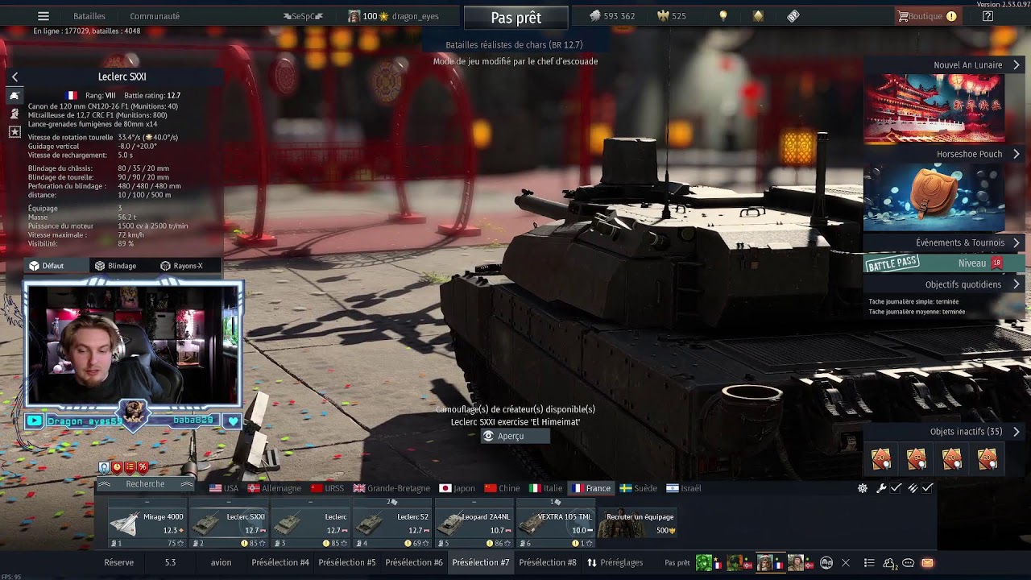Open the Battle Pass Niveau 18 banner
Viewport: 1031px width, 580px height.
point(944,263)
